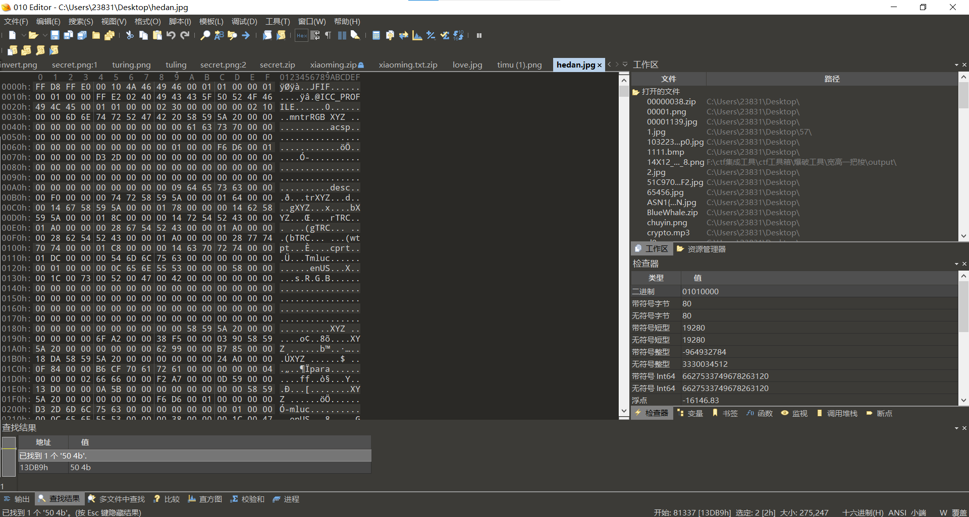The width and height of the screenshot is (969, 517).
Task: Click the column mode toolbar icon
Action: [x=342, y=35]
